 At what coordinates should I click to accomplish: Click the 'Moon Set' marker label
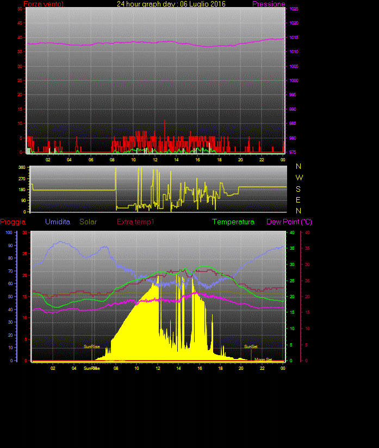263,359
